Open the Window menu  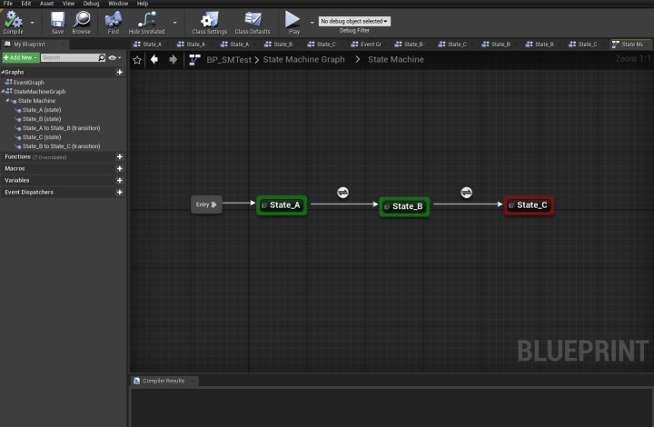118,4
